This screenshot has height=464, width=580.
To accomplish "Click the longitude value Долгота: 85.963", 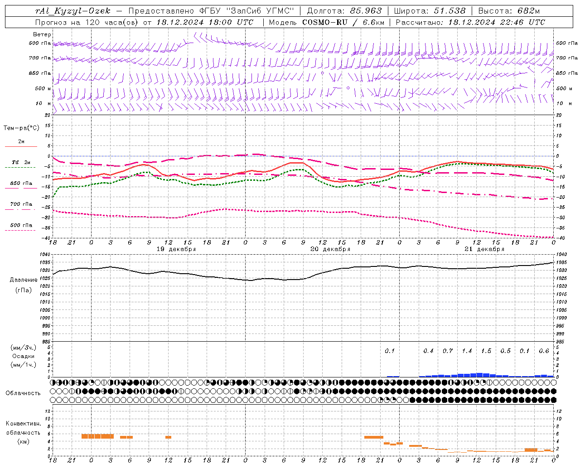I will click(x=344, y=11).
